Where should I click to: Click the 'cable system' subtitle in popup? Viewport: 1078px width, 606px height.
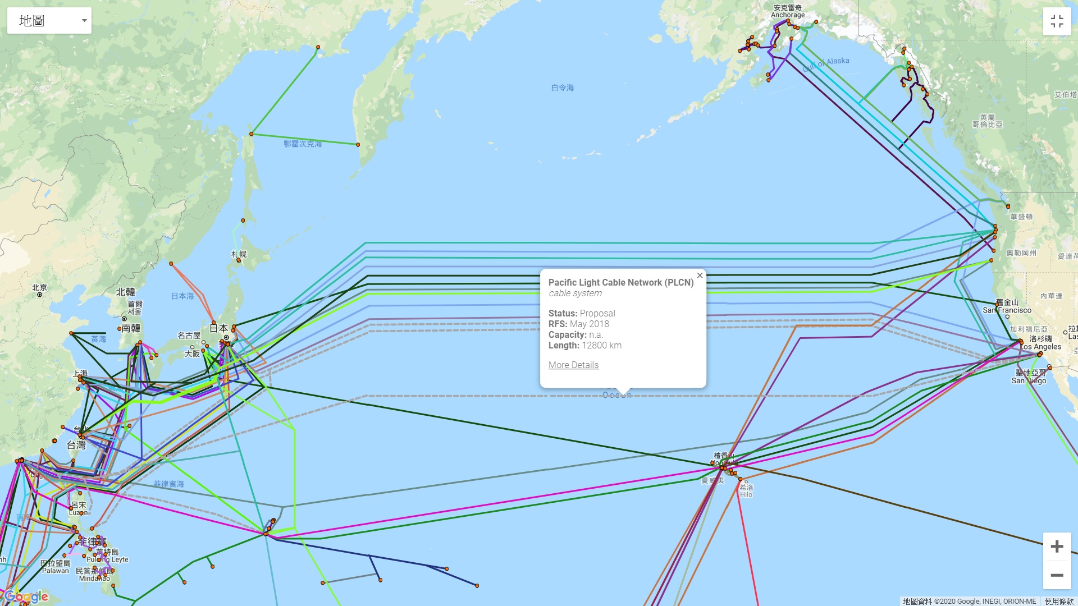pos(575,293)
